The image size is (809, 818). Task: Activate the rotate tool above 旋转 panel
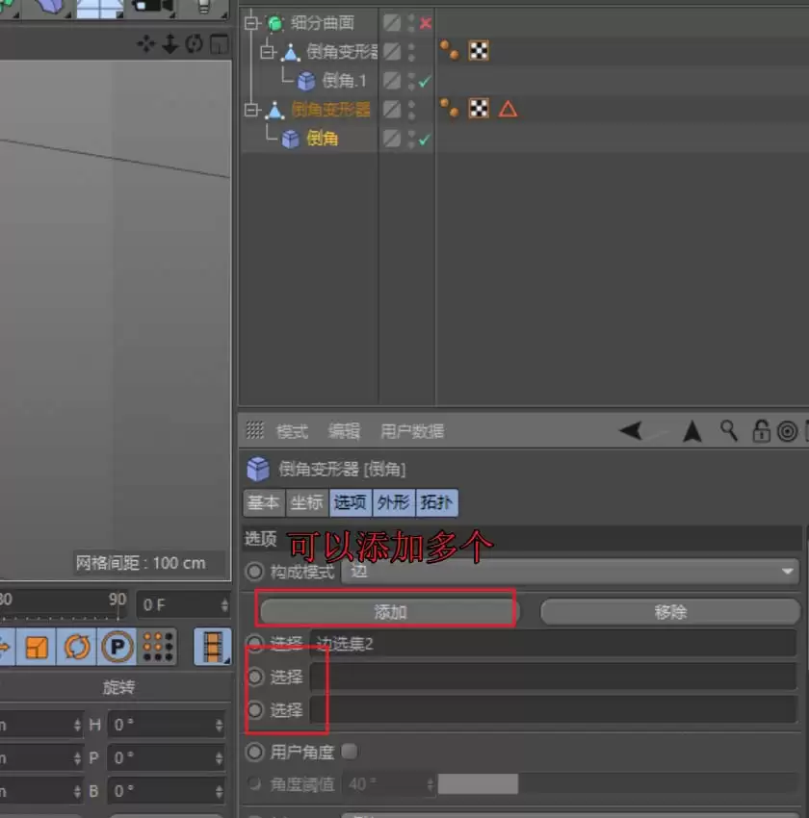click(x=76, y=647)
